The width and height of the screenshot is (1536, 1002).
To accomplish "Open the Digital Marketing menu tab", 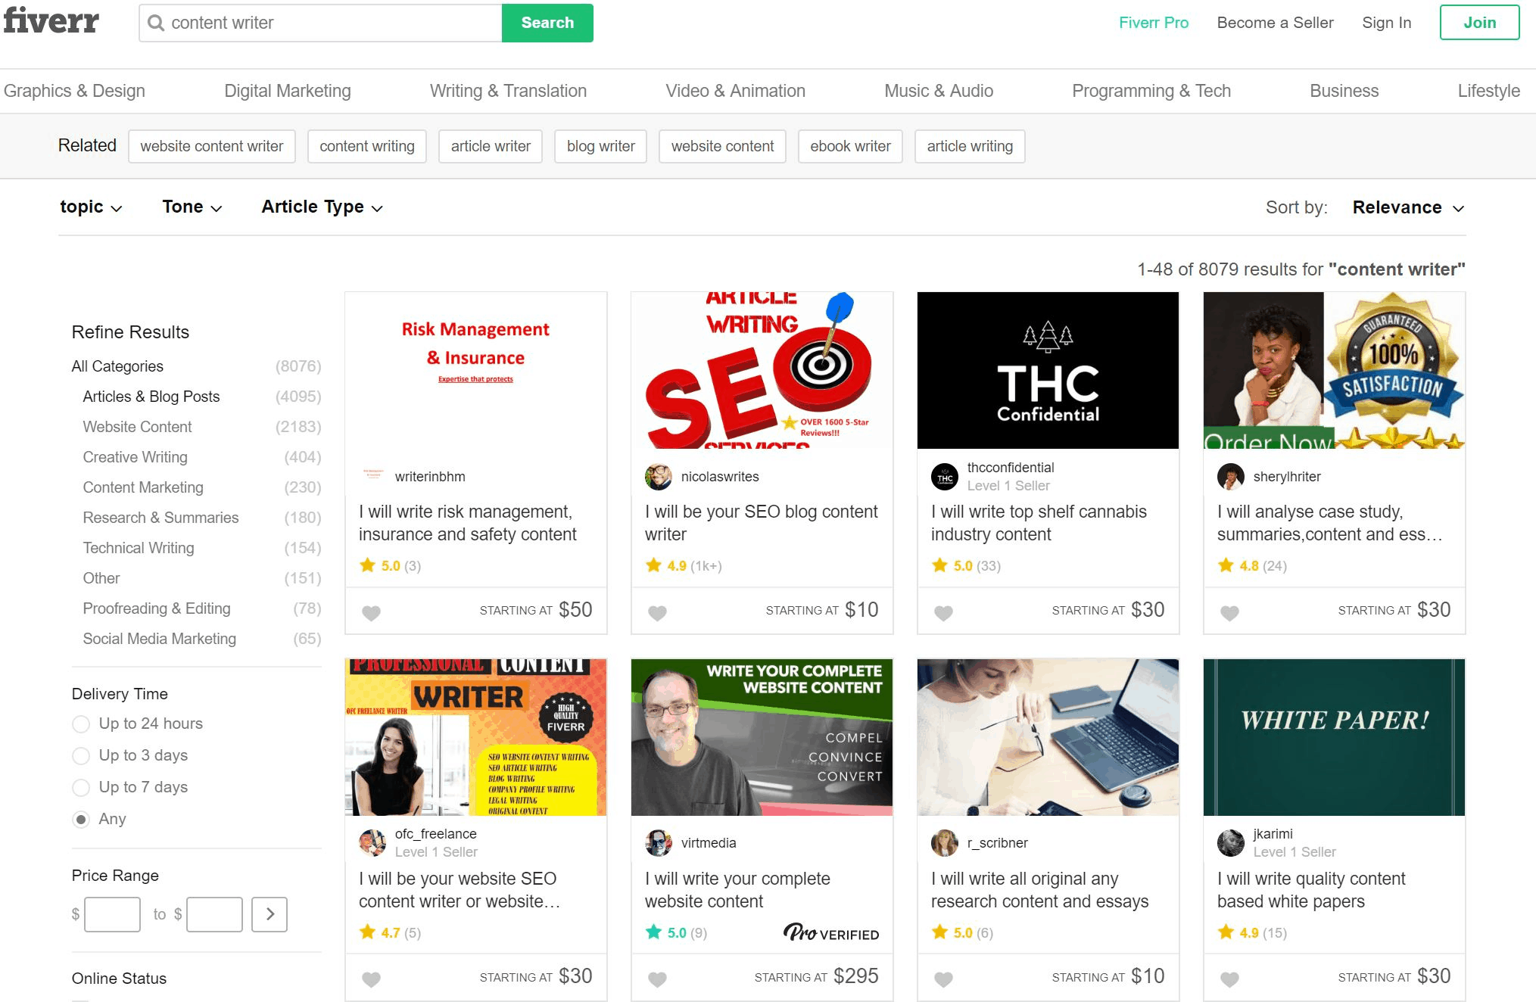I will tap(287, 91).
